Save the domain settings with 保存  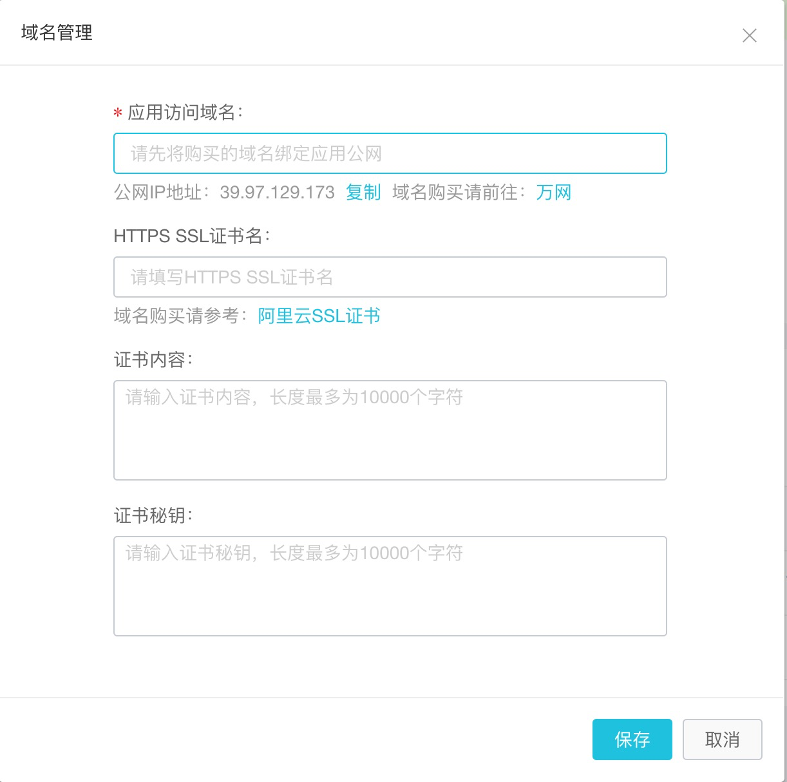632,739
